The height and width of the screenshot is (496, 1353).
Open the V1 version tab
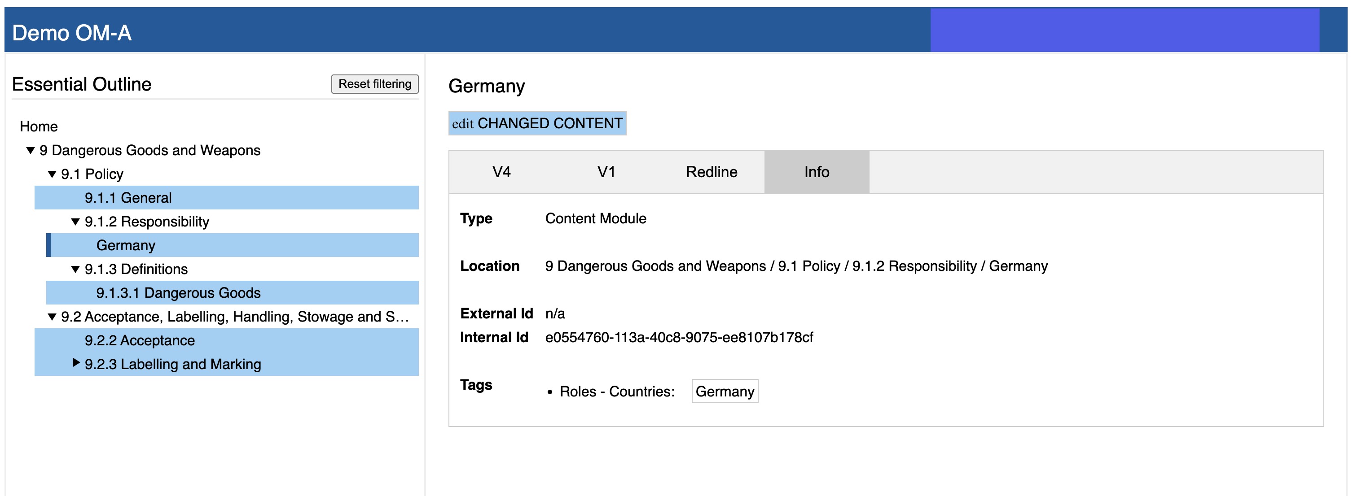(606, 172)
